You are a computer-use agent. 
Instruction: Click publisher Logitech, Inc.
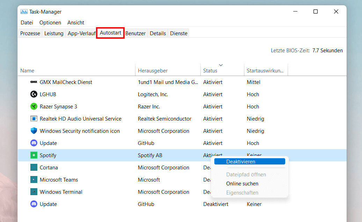click(x=153, y=94)
